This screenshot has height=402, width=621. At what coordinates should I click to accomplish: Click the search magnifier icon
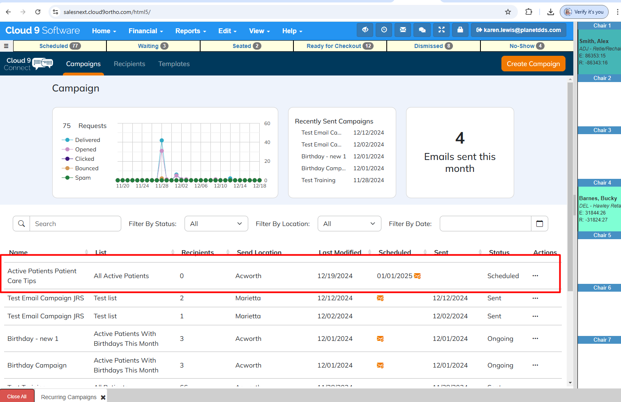coord(21,224)
